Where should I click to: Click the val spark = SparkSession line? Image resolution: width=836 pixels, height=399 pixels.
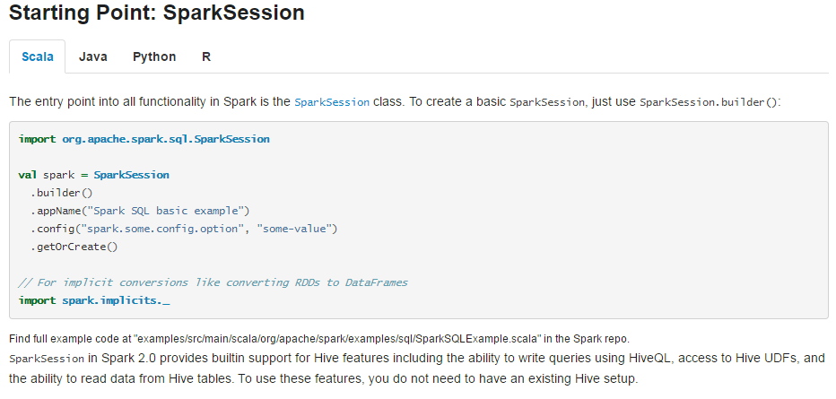coord(94,175)
